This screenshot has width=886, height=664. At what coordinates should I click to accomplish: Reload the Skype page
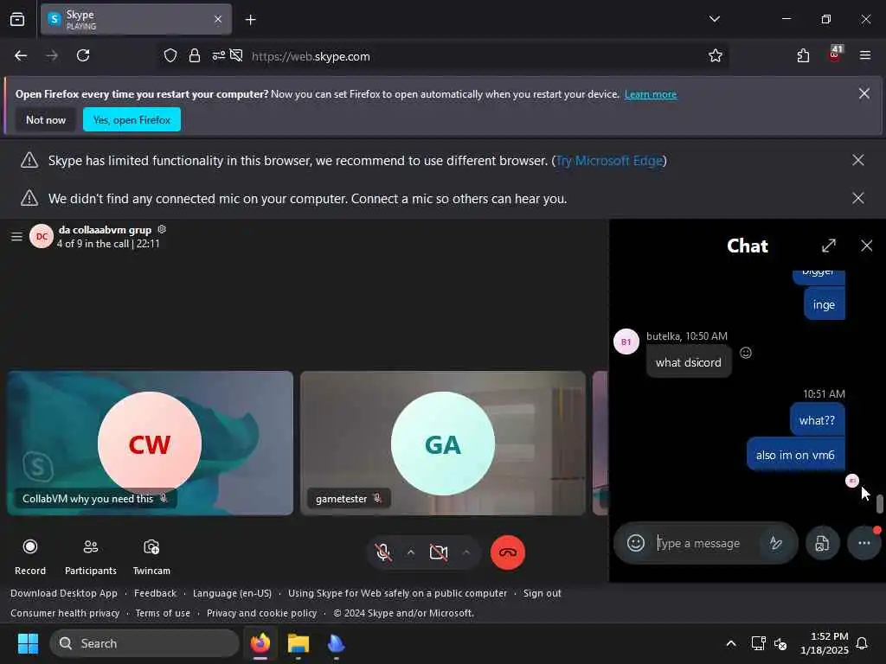(x=83, y=55)
